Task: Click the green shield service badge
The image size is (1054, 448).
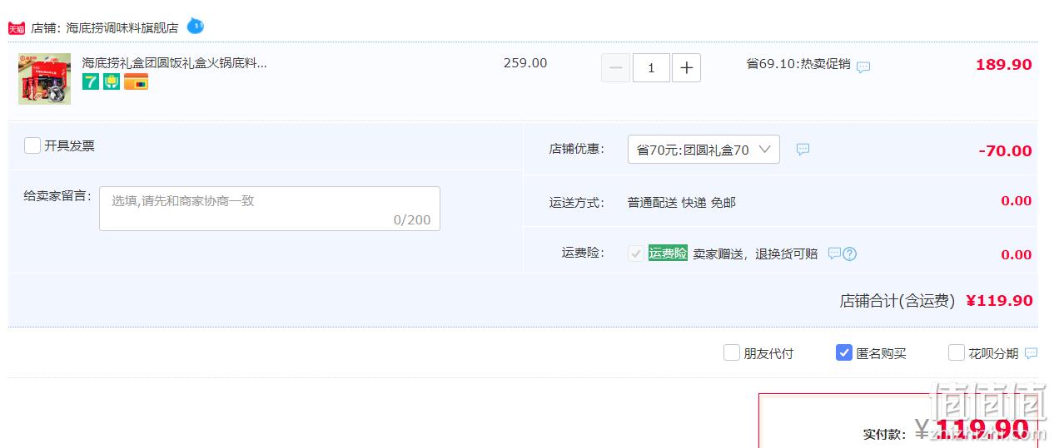Action: 112,81
